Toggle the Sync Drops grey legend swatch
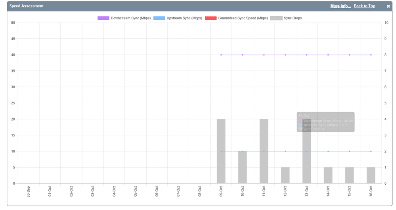Image resolution: width=396 pixels, height=210 pixels. (x=276, y=18)
